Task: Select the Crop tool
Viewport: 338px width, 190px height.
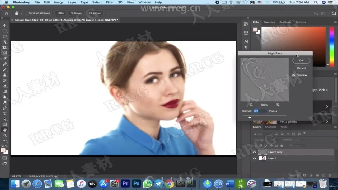Action: click(x=4, y=47)
